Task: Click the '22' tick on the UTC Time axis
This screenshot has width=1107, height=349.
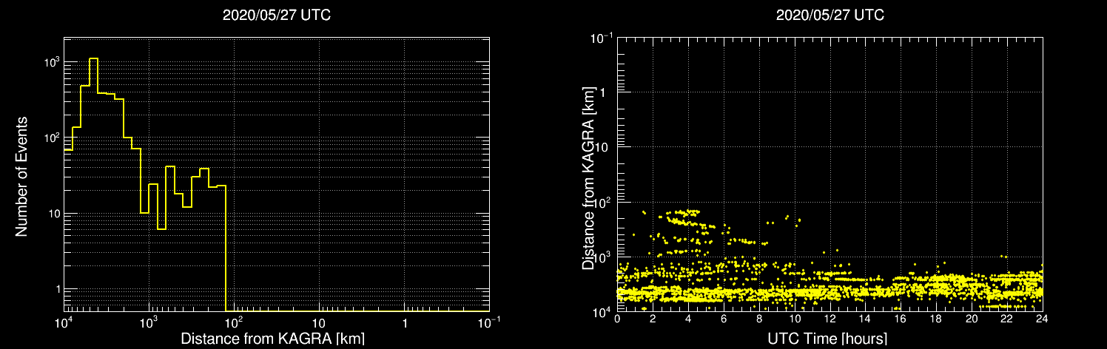Action: pyautogui.click(x=1007, y=320)
